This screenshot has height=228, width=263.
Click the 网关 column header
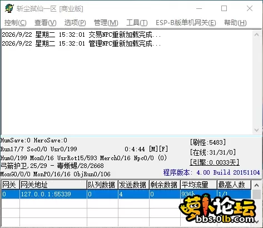[11, 185]
